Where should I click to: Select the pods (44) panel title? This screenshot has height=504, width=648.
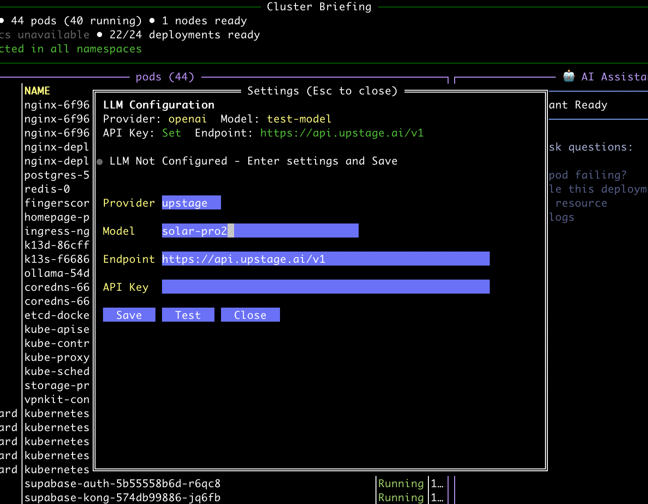tap(165, 77)
